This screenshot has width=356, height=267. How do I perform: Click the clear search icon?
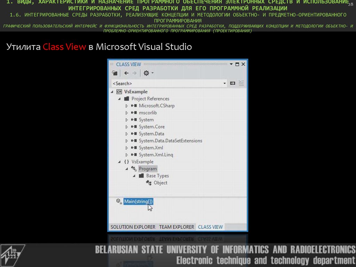tap(241, 83)
